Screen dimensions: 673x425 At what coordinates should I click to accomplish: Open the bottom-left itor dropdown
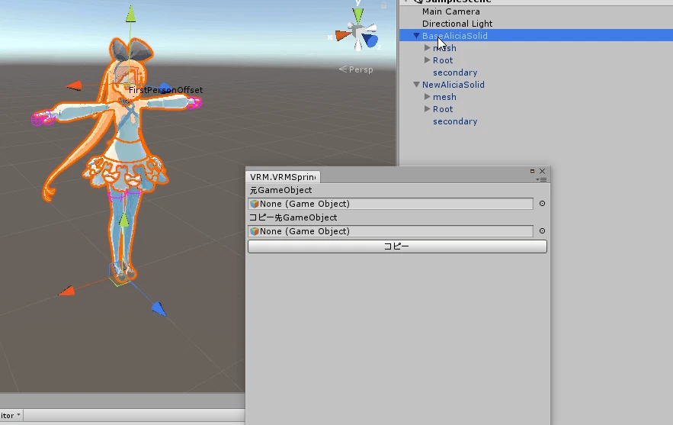point(11,415)
